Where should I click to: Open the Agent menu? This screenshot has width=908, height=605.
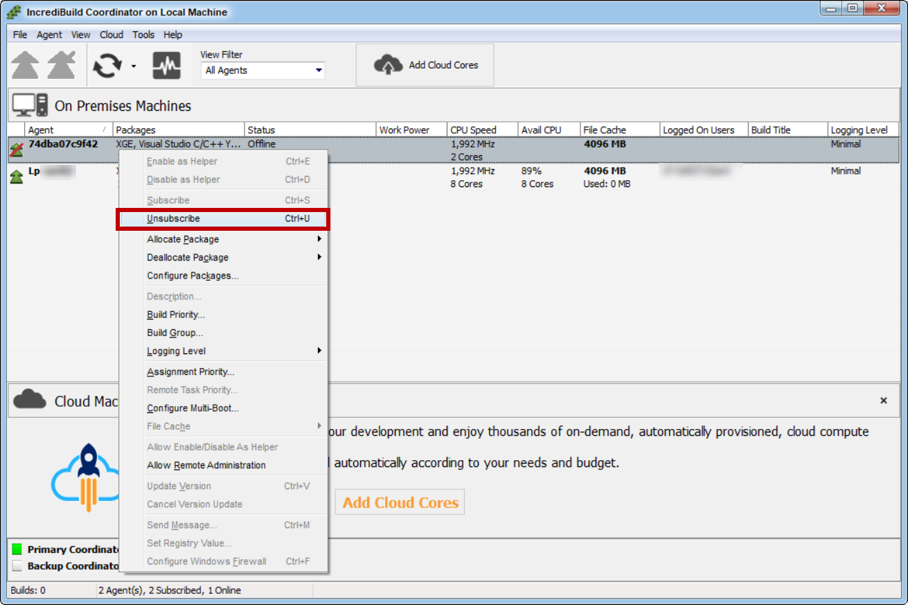(49, 35)
